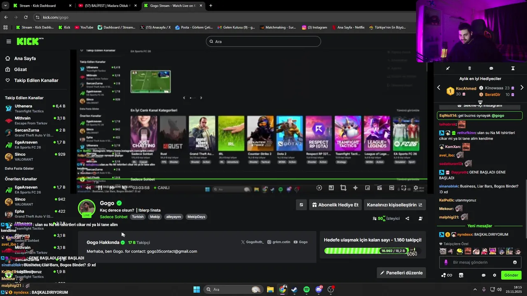Image resolution: width=527 pixels, height=296 pixels.
Task: Open the Gogo YouTube channel link
Action: tap(301, 242)
